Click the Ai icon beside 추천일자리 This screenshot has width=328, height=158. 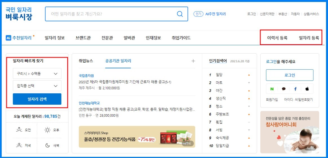point(8,38)
